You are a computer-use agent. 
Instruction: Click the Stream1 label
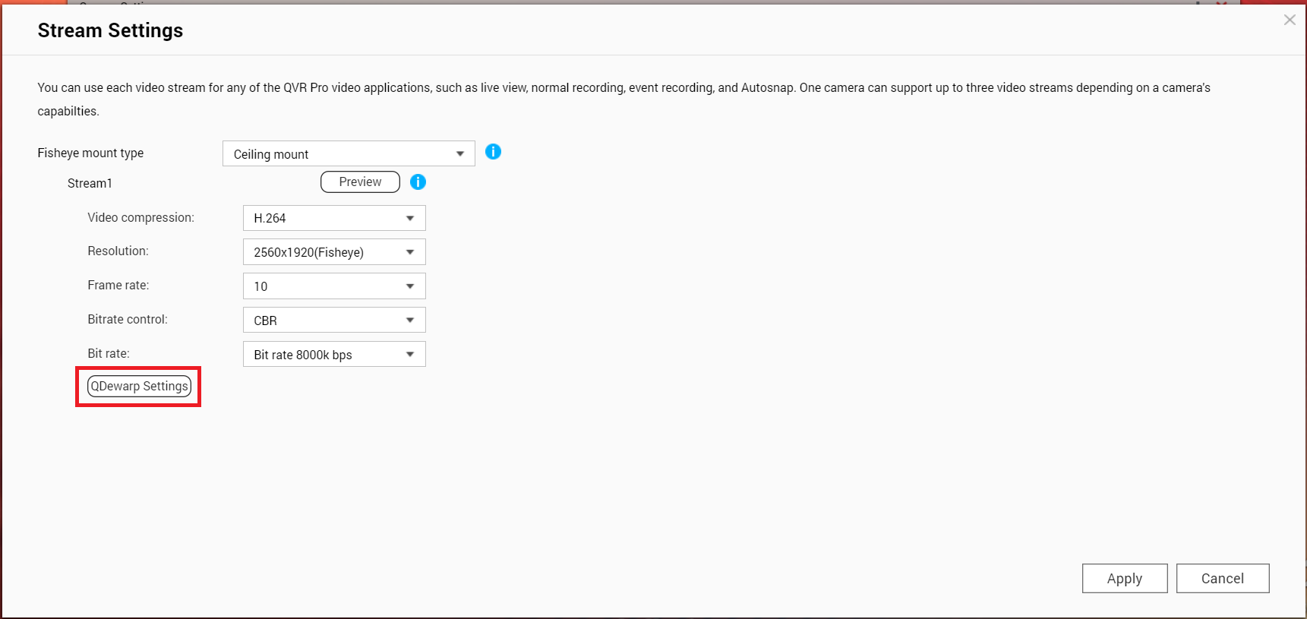coord(90,184)
